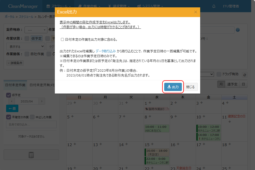Image resolution: width=255 pixels, height=170 pixels.
Task: Open the 14:00 - 17:00 ホテルニューオタニ event
Action: pos(209,137)
